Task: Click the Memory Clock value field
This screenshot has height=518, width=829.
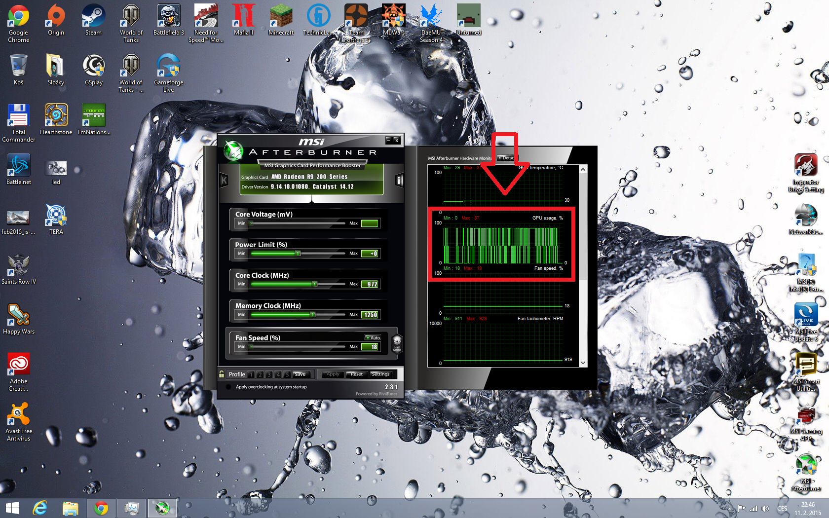Action: tap(370, 315)
